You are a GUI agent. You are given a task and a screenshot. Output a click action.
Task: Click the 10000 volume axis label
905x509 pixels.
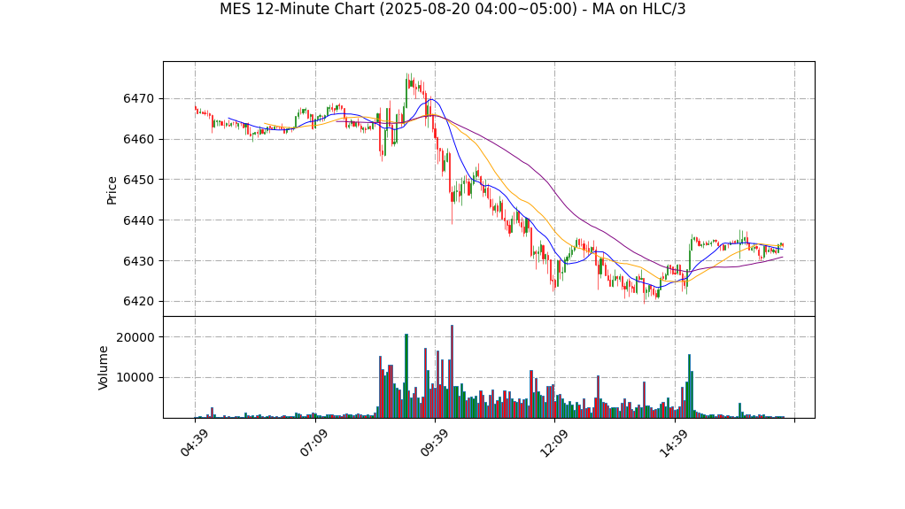pos(135,377)
